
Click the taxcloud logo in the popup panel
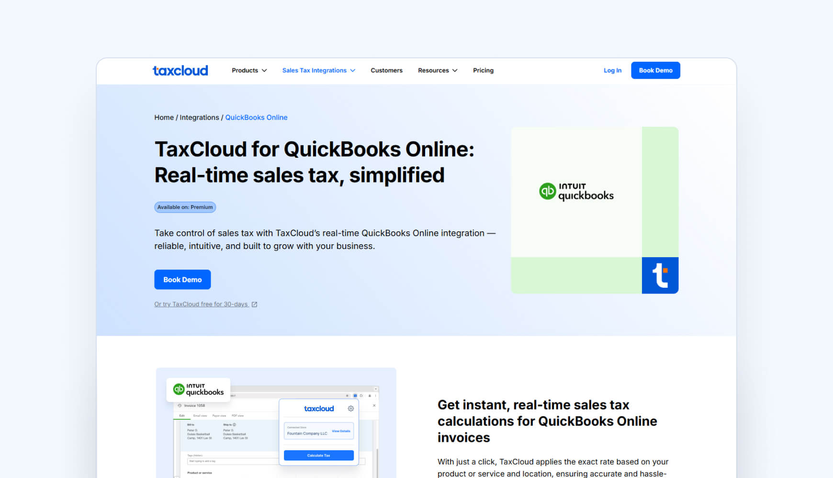point(319,409)
